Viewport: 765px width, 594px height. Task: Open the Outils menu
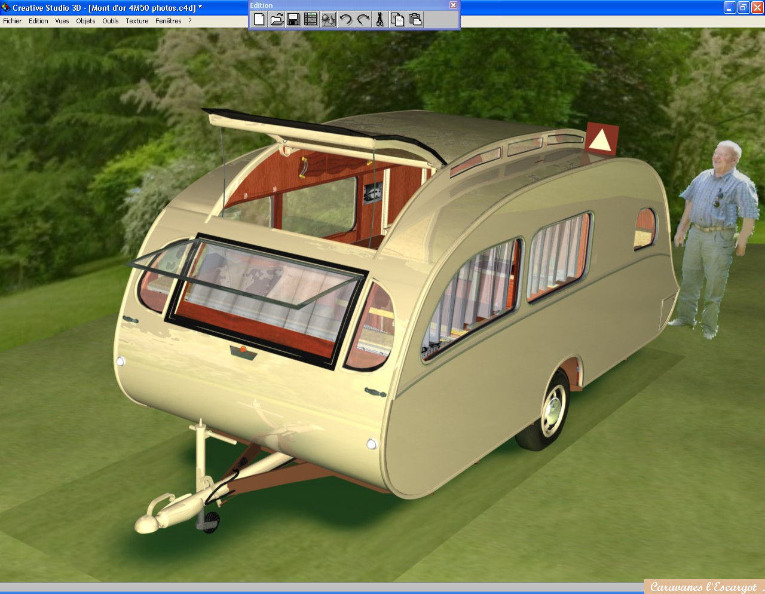pyautogui.click(x=111, y=21)
